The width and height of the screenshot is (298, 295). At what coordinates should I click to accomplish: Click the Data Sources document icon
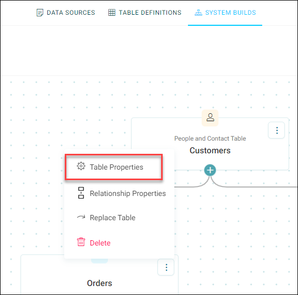click(39, 13)
